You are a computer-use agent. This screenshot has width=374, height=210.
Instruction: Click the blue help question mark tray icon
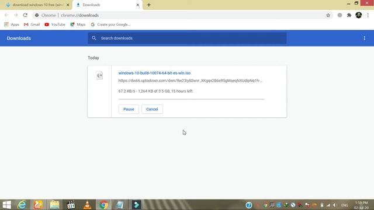[249, 205]
